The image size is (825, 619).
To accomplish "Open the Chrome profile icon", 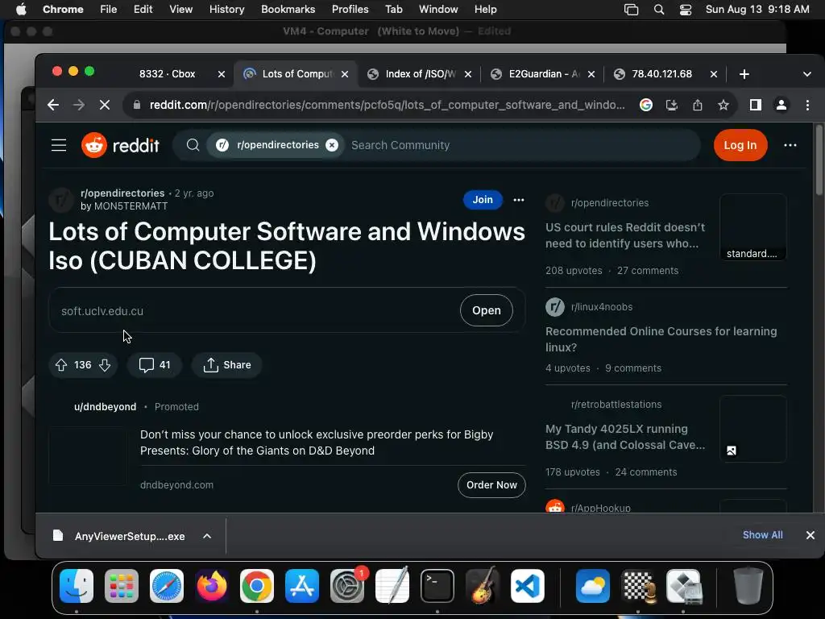I will (x=781, y=105).
